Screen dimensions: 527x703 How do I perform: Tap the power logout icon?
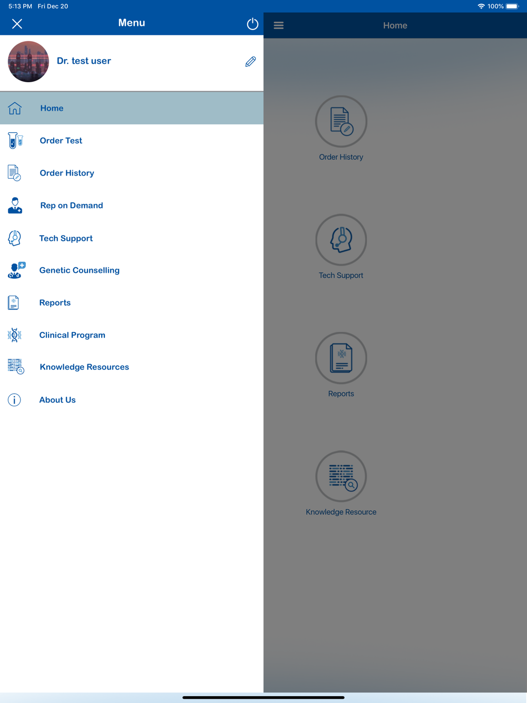[252, 24]
